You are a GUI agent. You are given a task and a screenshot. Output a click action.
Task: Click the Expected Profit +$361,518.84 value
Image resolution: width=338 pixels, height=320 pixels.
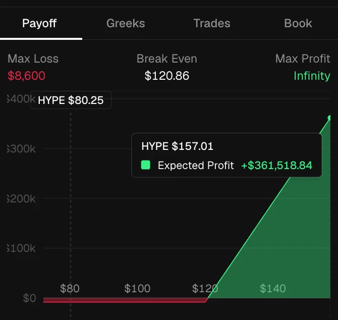click(x=276, y=166)
